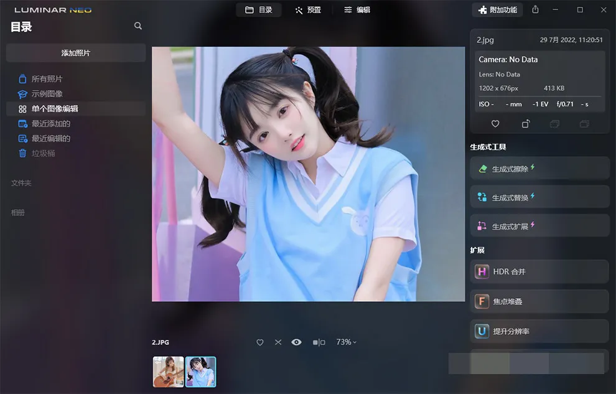This screenshot has width=616, height=394.
Task: Switch to the 预置 presets tab
Action: 307,10
